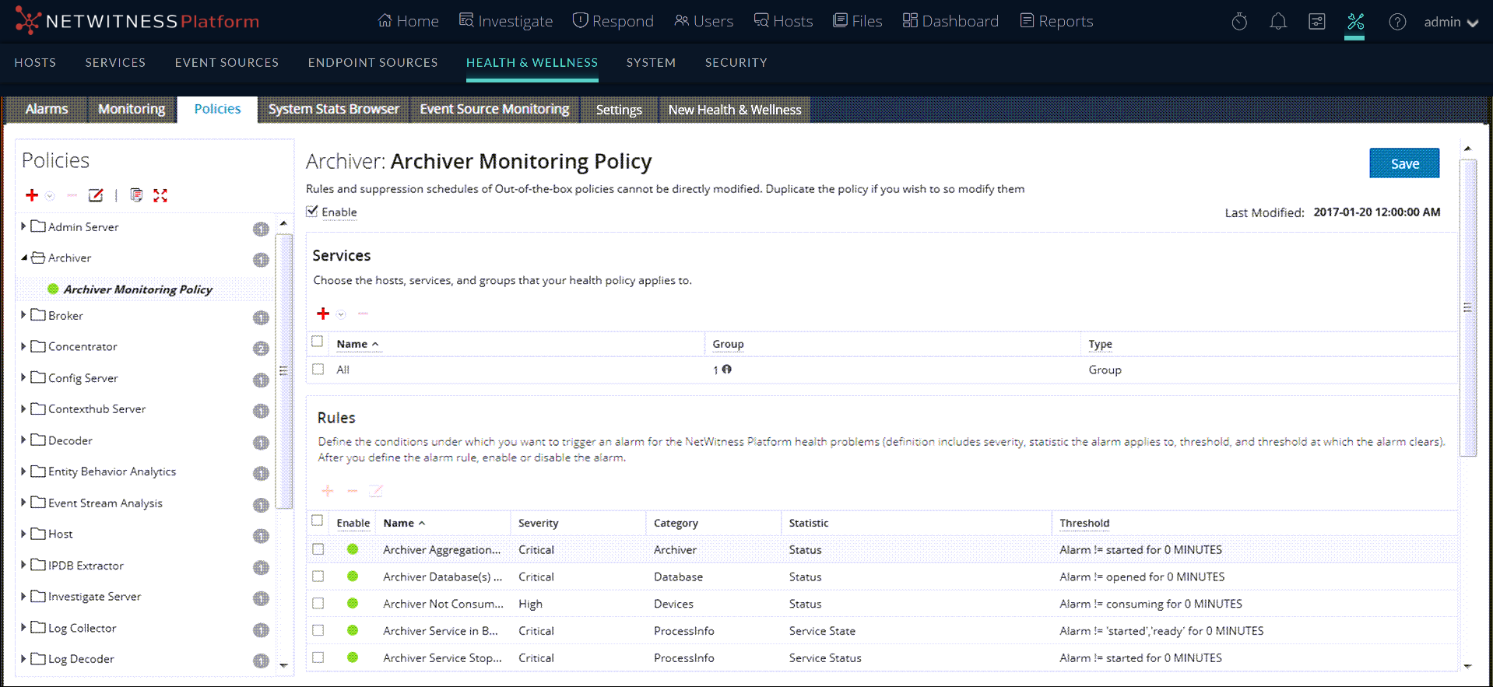Image resolution: width=1493 pixels, height=687 pixels.
Task: Click the edit policy pencil icon
Action: 96,195
